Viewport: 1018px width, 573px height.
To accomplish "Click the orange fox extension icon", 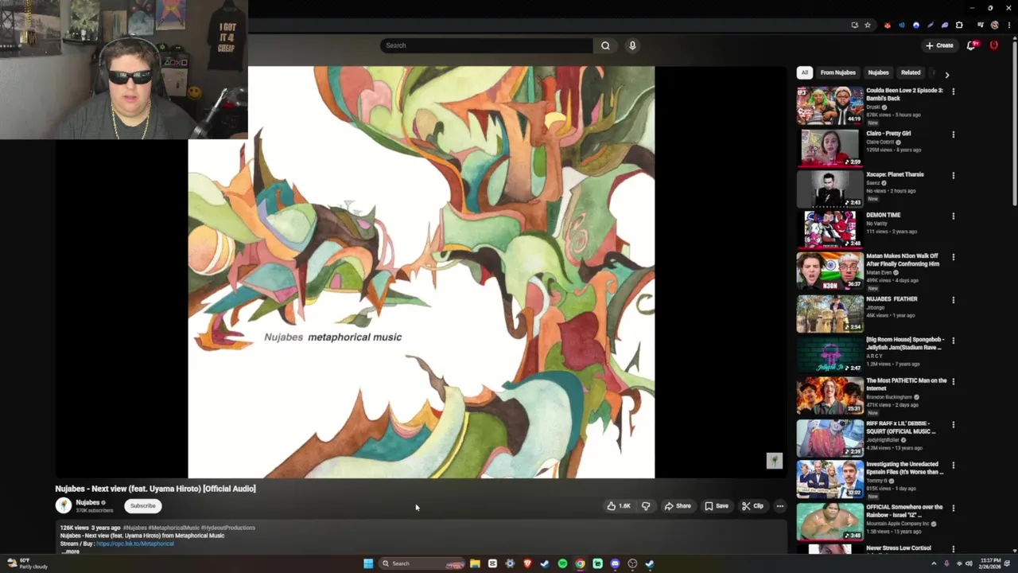I will coord(888,25).
